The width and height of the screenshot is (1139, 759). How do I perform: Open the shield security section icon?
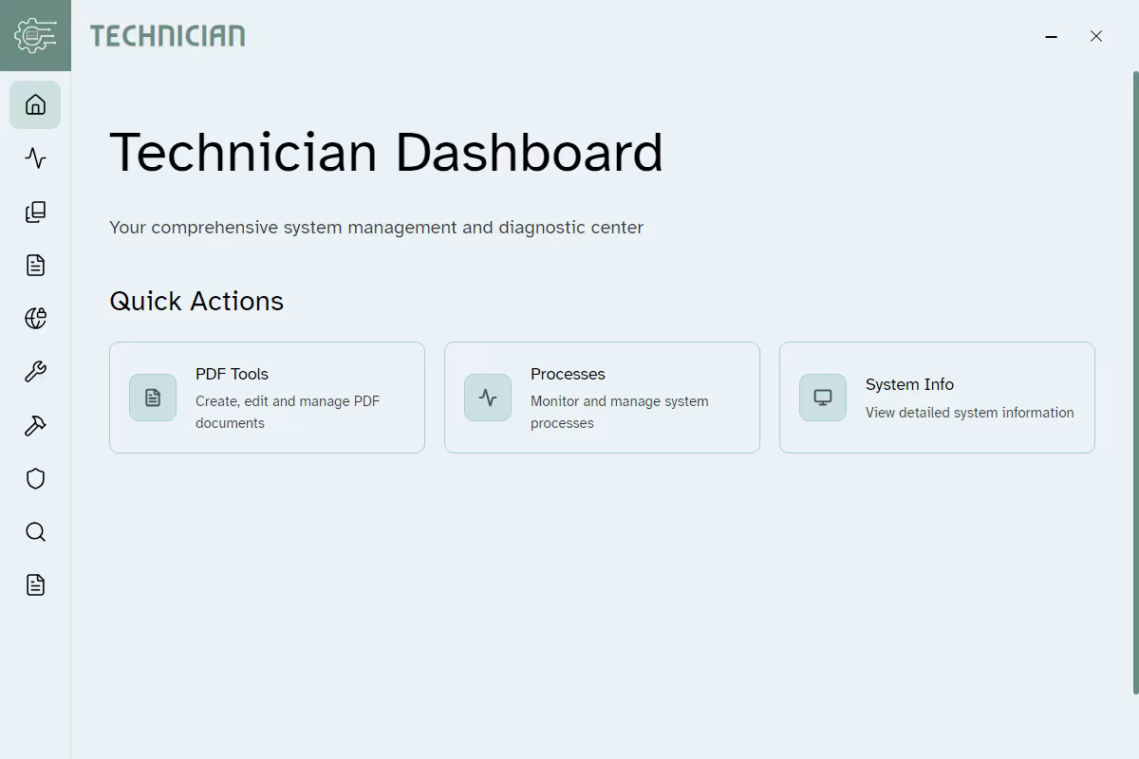tap(35, 478)
